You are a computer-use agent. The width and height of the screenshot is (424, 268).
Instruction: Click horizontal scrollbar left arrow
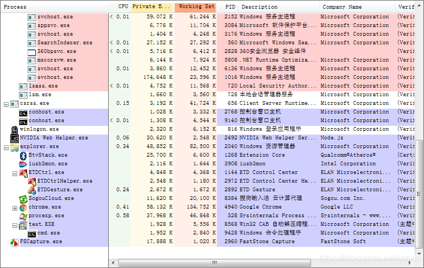point(113,263)
